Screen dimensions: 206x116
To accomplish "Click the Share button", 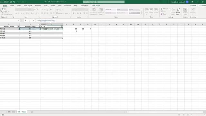I will pyautogui.click(x=193, y=5).
